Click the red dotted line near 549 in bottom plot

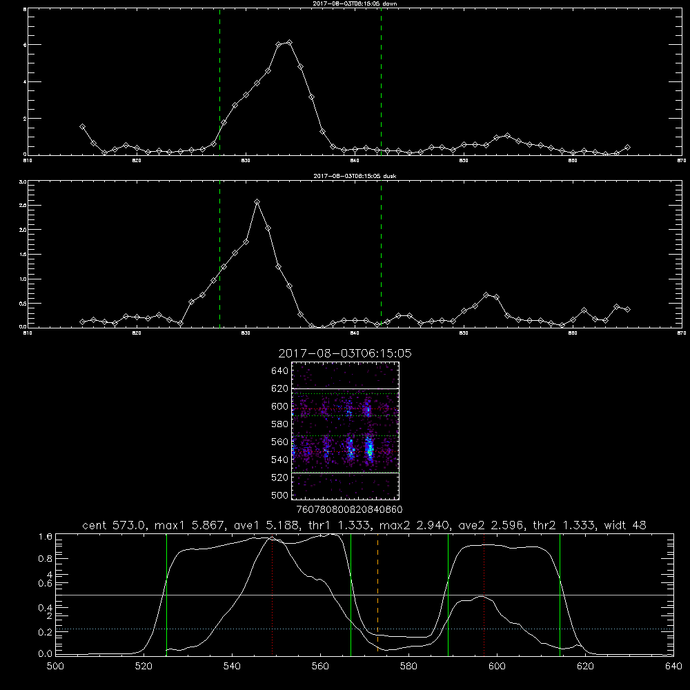coord(273,594)
